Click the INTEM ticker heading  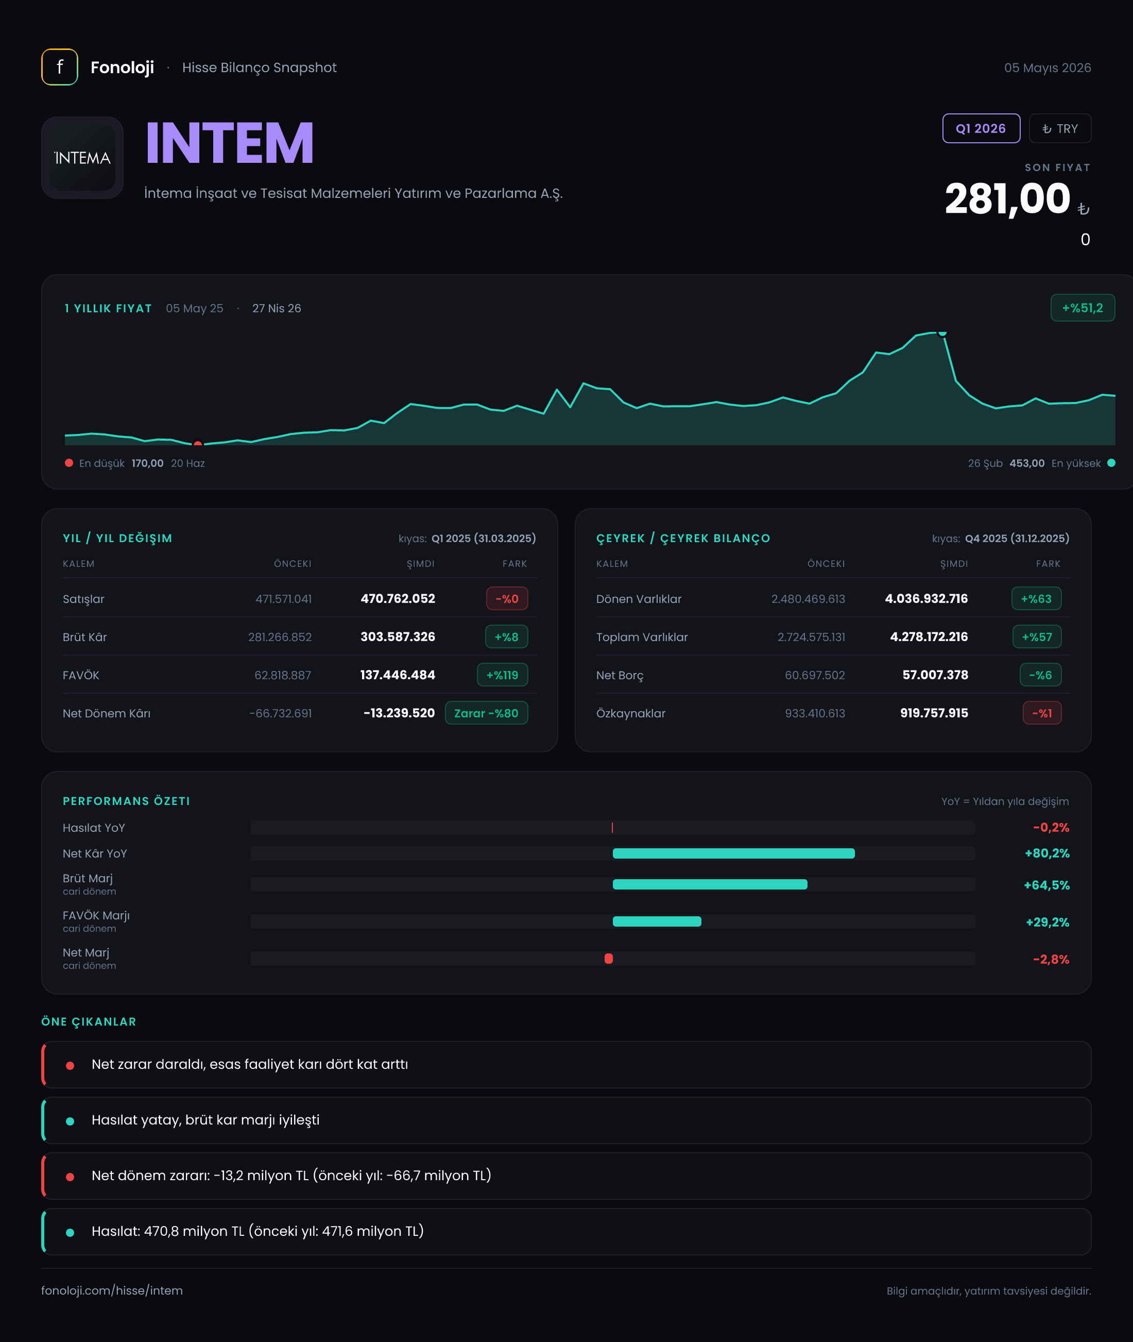click(229, 143)
